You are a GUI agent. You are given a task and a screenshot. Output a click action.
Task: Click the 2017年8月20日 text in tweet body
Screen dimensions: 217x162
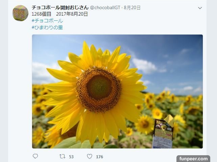pyautogui.click(x=72, y=14)
